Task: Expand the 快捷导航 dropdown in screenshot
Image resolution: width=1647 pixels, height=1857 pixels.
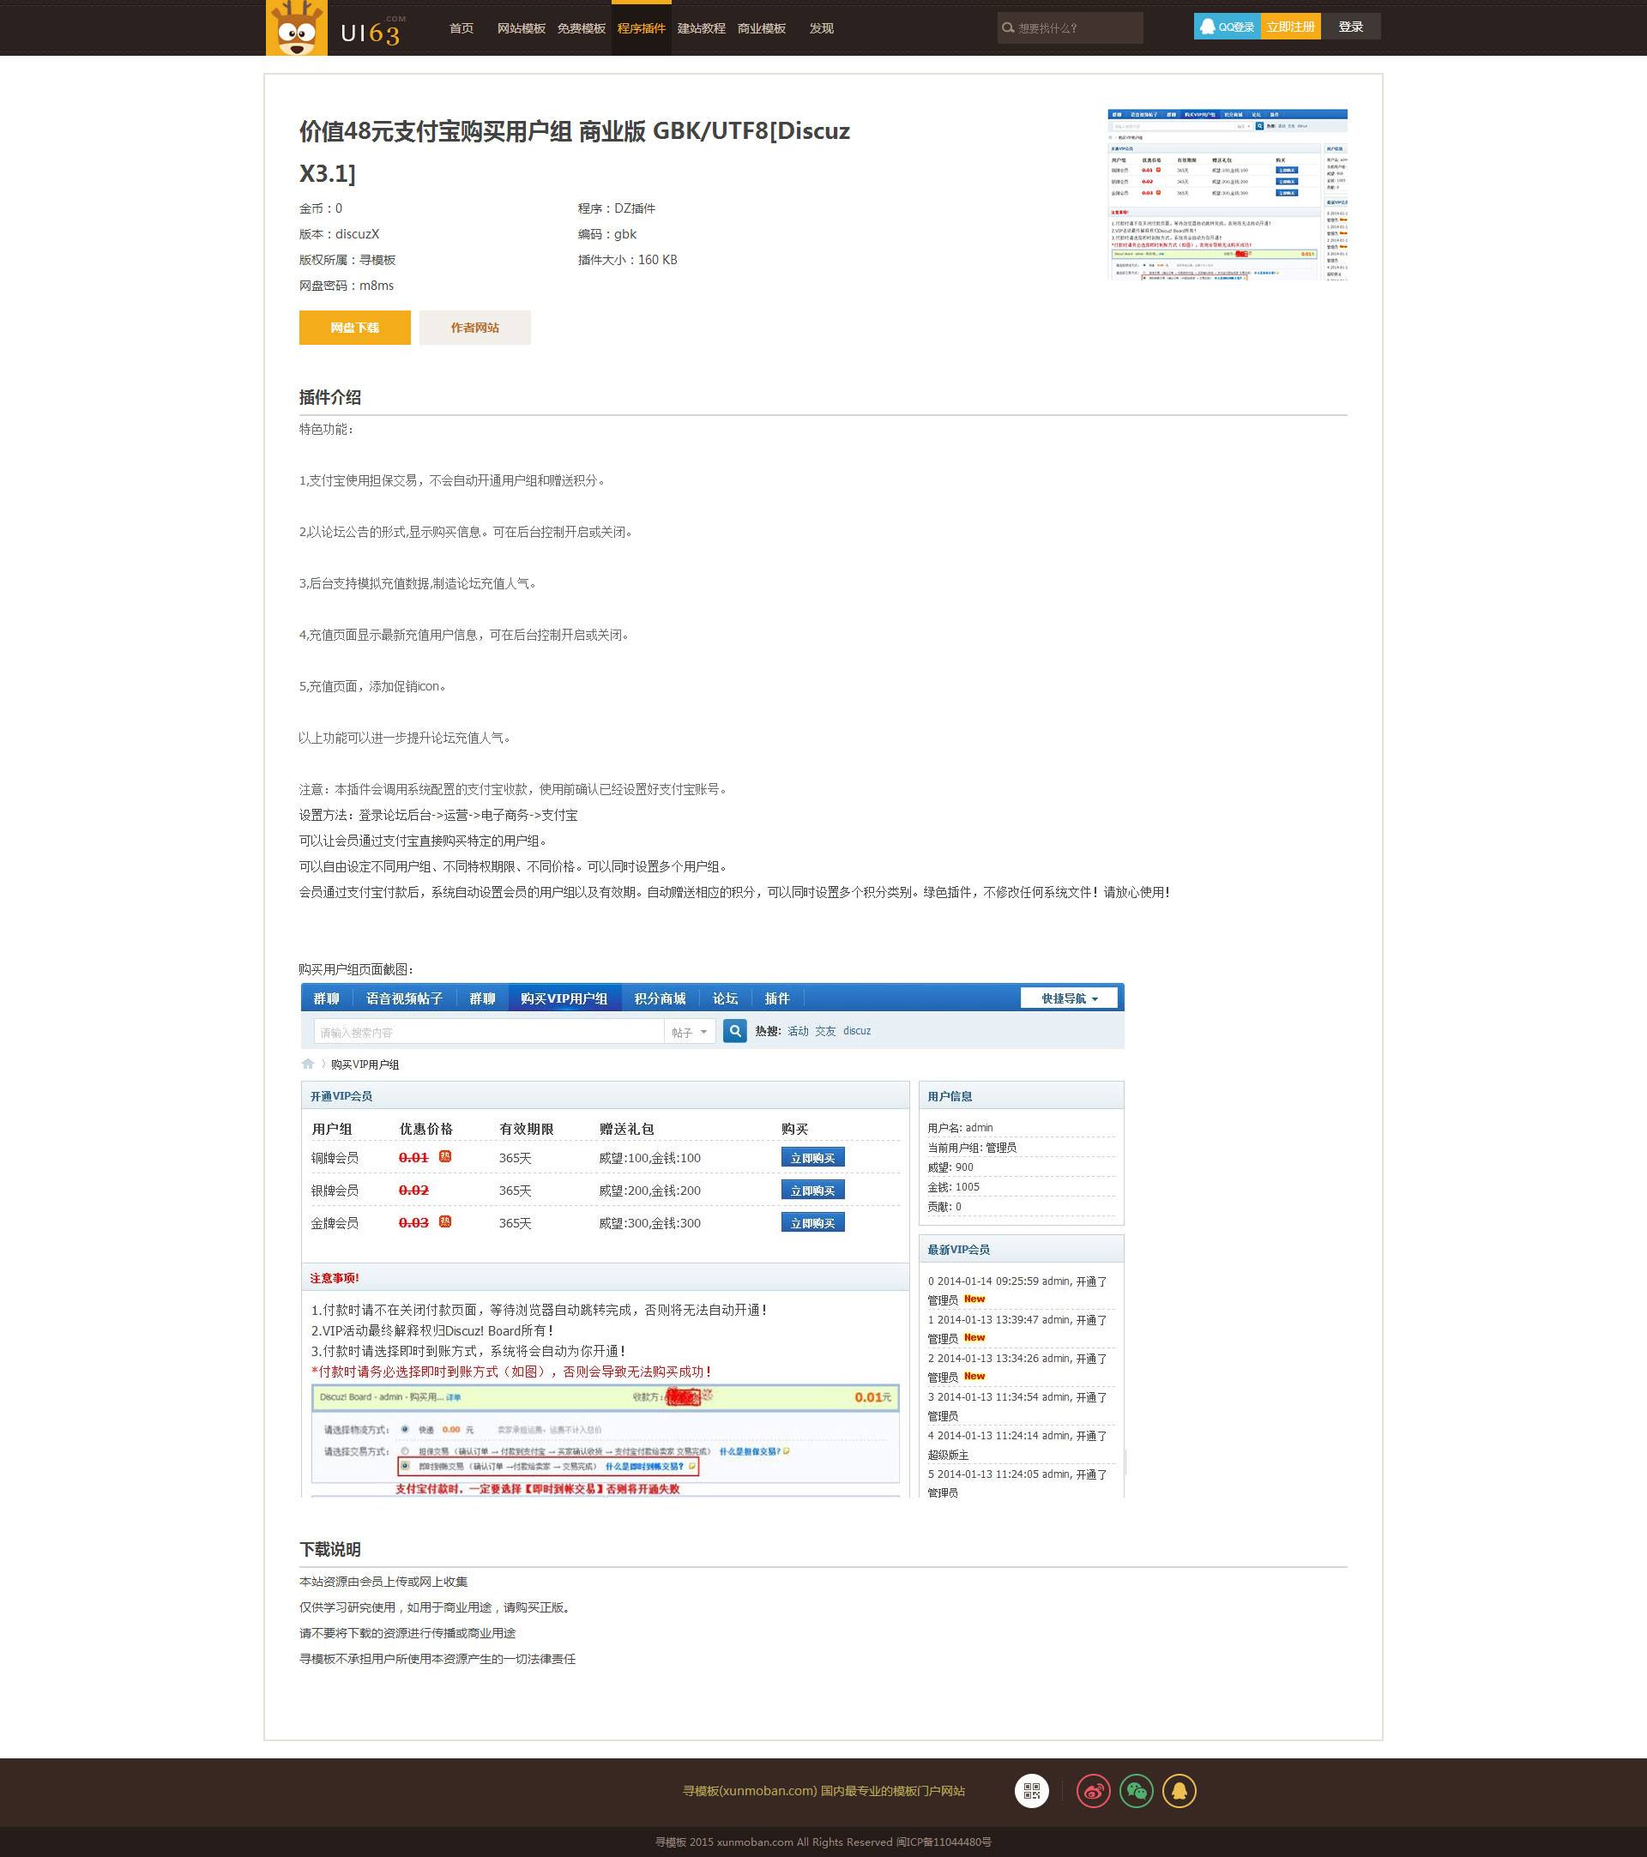Action: [x=1069, y=998]
